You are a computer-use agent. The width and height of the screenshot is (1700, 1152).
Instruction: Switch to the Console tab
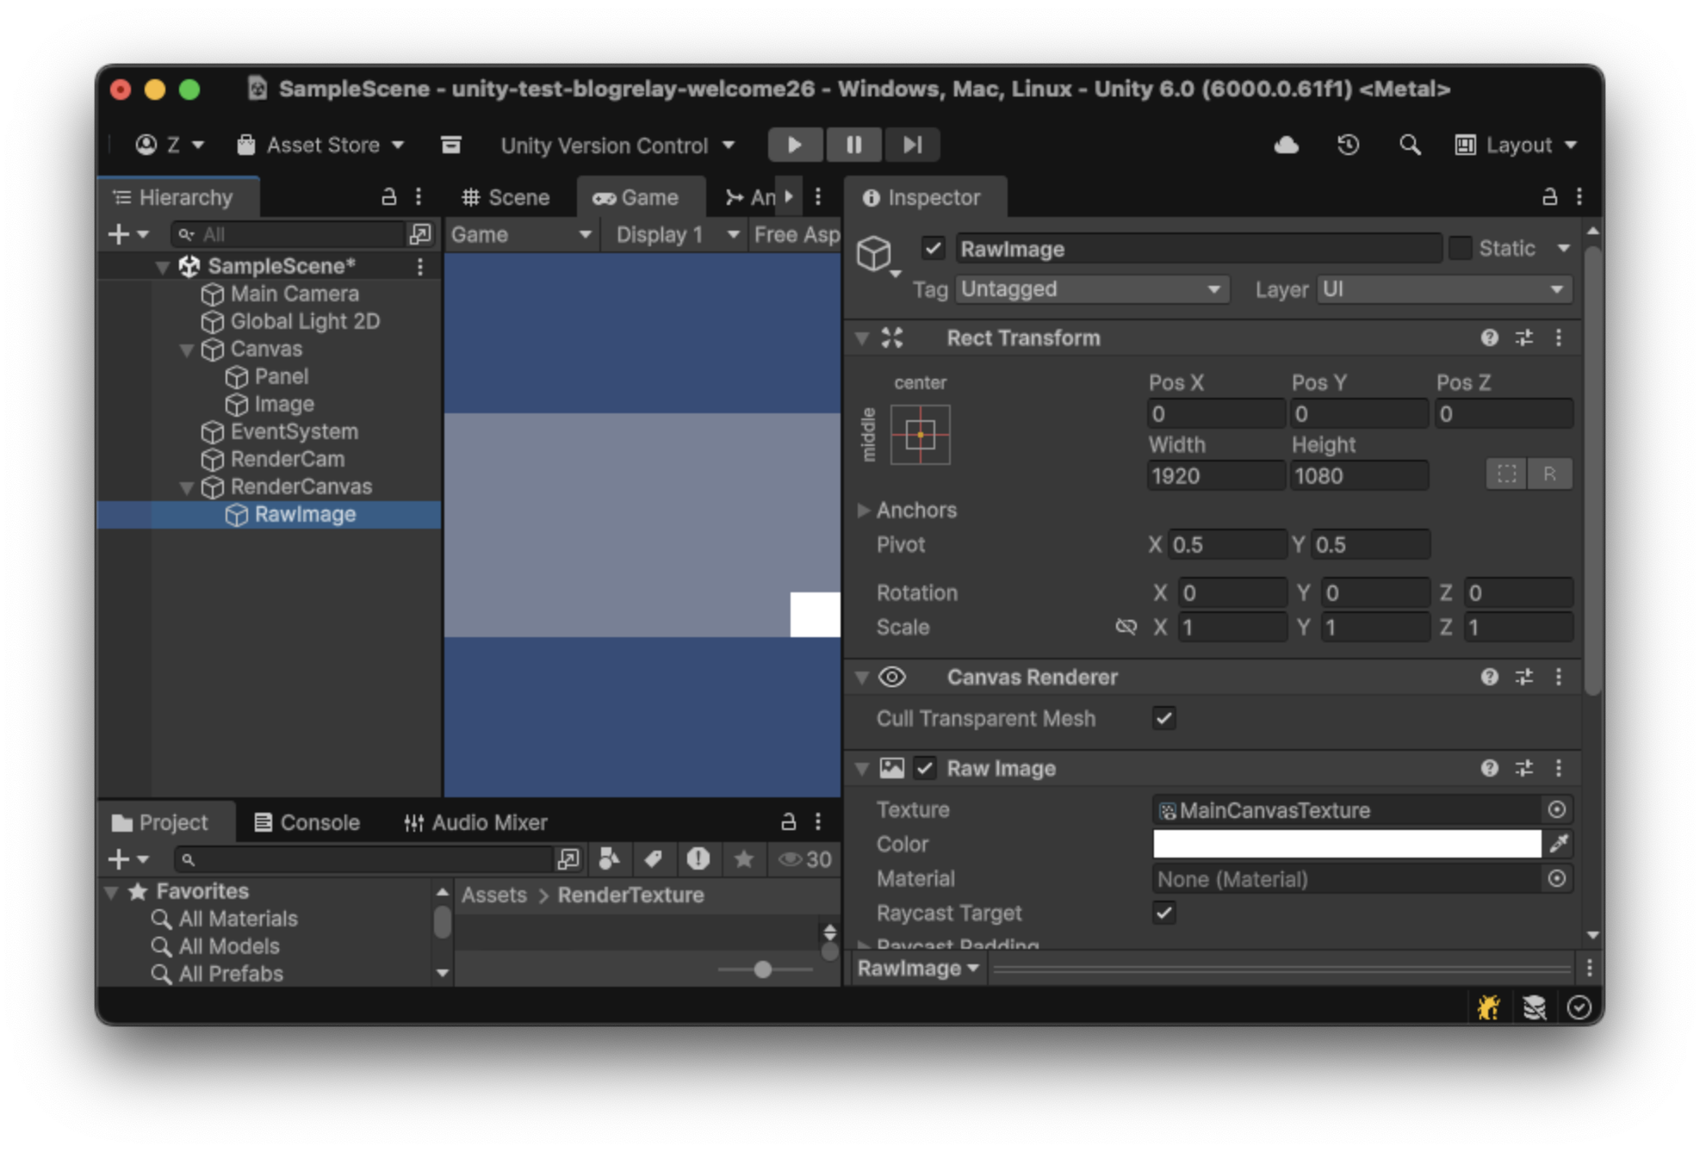click(x=307, y=822)
